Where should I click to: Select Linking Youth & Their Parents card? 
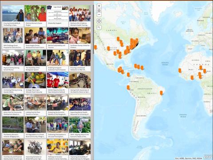(x=35, y=105)
